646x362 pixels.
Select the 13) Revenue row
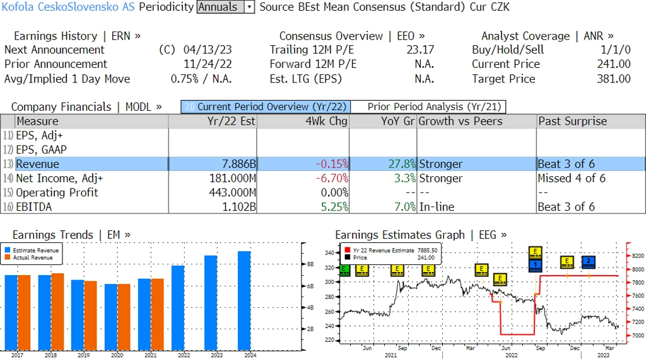pos(322,164)
